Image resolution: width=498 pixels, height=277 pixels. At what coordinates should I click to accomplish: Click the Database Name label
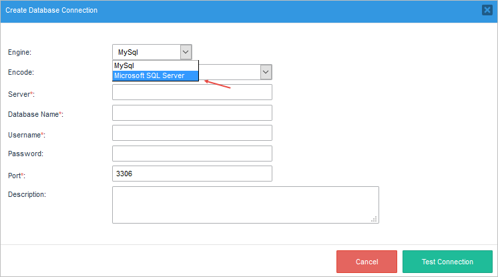pyautogui.click(x=35, y=114)
